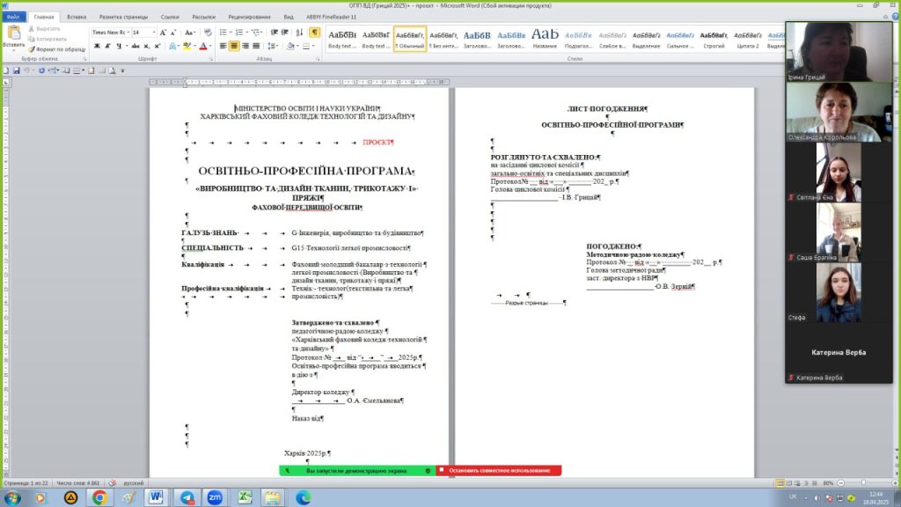Apply bold formatting with the Ж button
The image size is (901, 507).
(x=97, y=46)
